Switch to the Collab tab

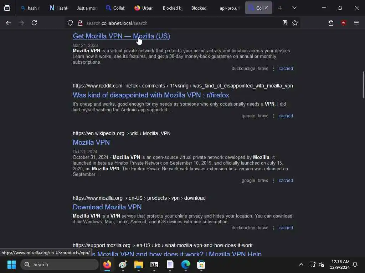[115, 8]
